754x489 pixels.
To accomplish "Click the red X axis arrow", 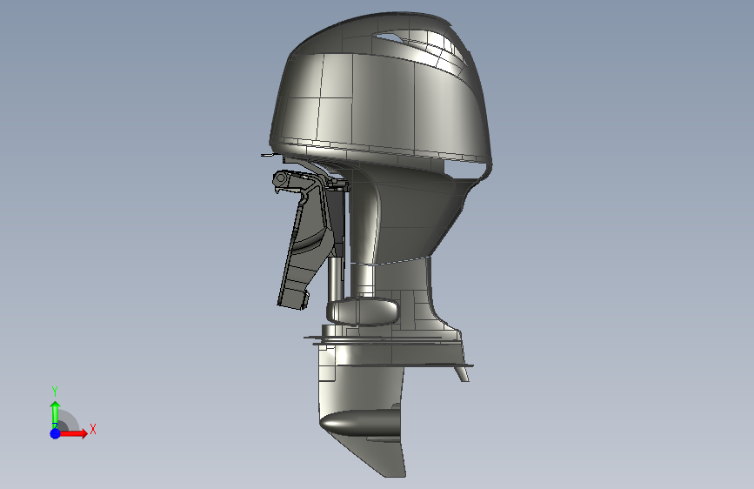I will (73, 433).
